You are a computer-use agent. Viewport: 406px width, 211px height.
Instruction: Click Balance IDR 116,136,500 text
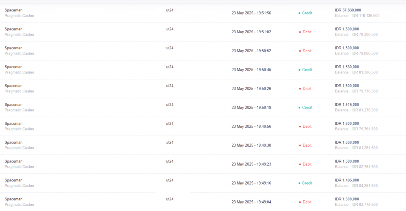pyautogui.click(x=357, y=16)
